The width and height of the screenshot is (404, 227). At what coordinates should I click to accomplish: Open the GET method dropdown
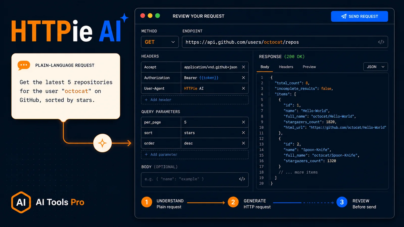(160, 42)
